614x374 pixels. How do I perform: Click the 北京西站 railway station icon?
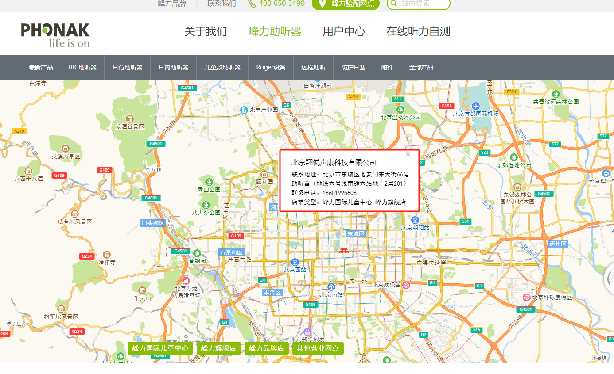pos(295,262)
